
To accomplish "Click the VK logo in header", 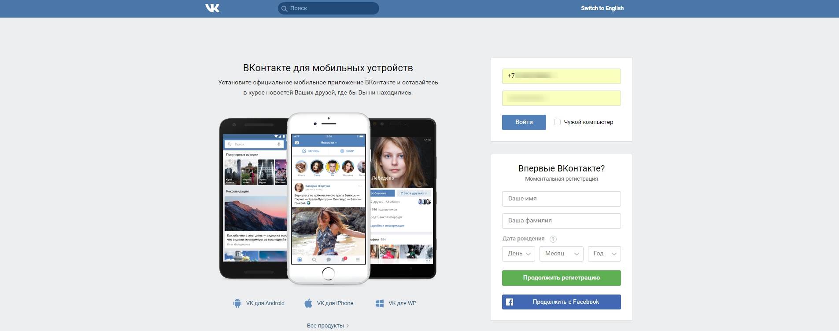I will [212, 8].
